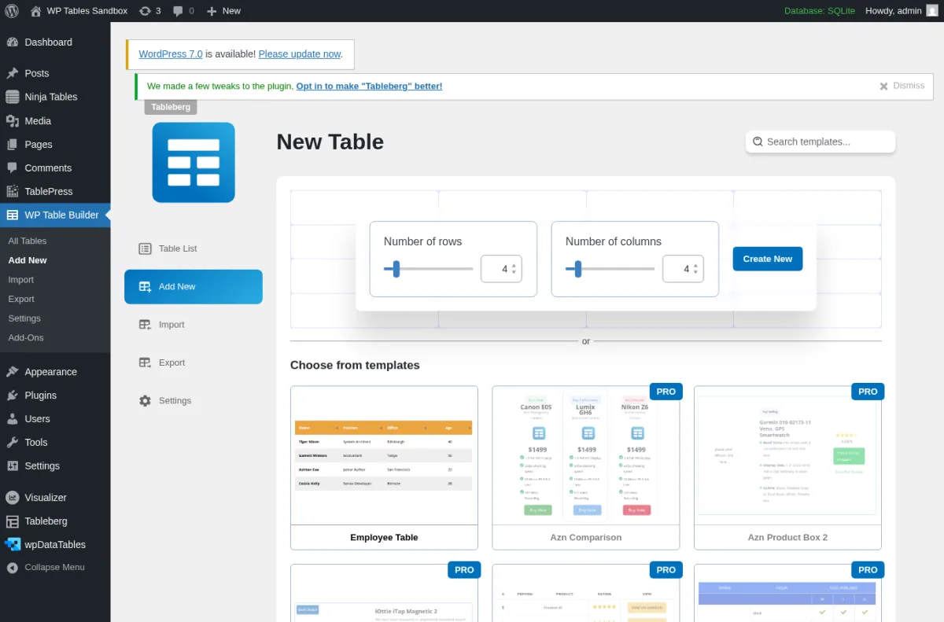Click the Database: SQLite indicator
The width and height of the screenshot is (944, 622).
[820, 11]
